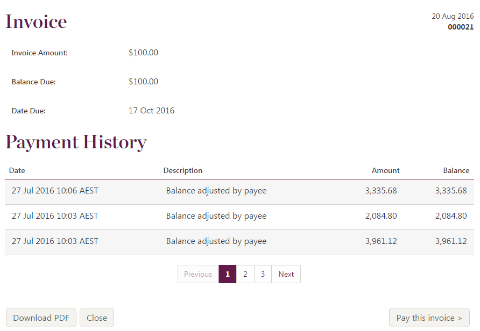Click the invoice date 20 Aug 2016

click(x=453, y=16)
